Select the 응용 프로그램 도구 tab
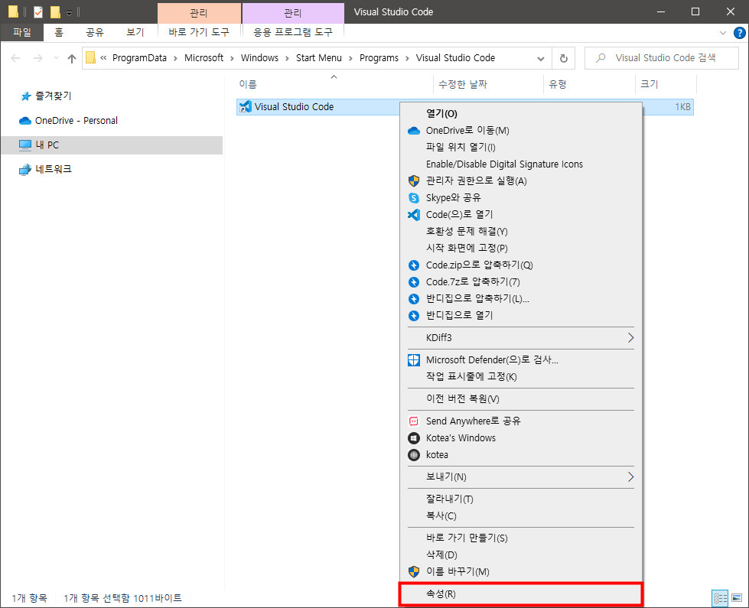Image resolution: width=749 pixels, height=608 pixels. click(x=293, y=32)
